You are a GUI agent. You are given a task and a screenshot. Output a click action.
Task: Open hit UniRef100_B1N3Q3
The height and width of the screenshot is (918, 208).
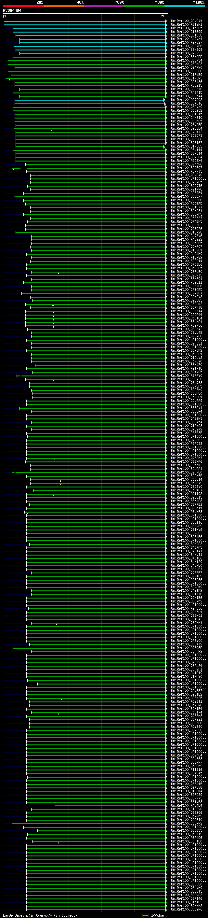tap(186, 146)
